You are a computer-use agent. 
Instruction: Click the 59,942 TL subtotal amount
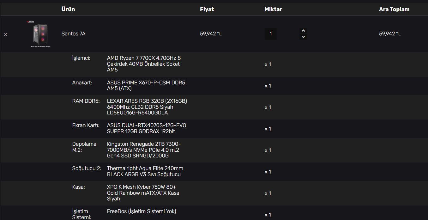[x=389, y=34]
